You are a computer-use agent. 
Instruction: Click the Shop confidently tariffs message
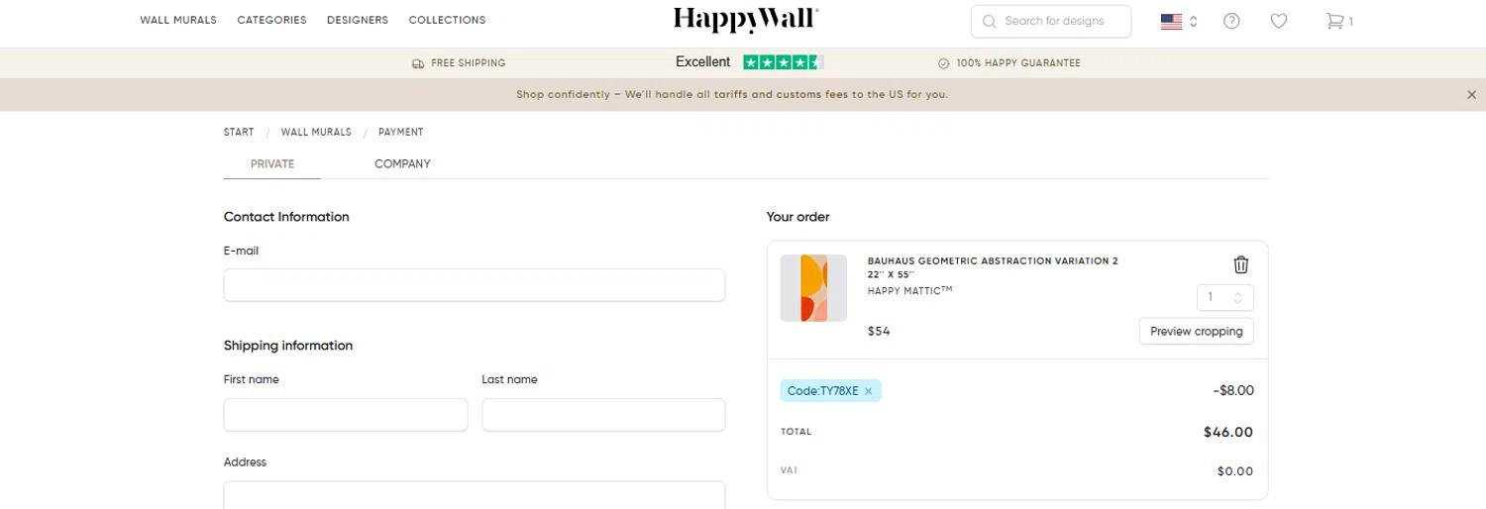[732, 95]
